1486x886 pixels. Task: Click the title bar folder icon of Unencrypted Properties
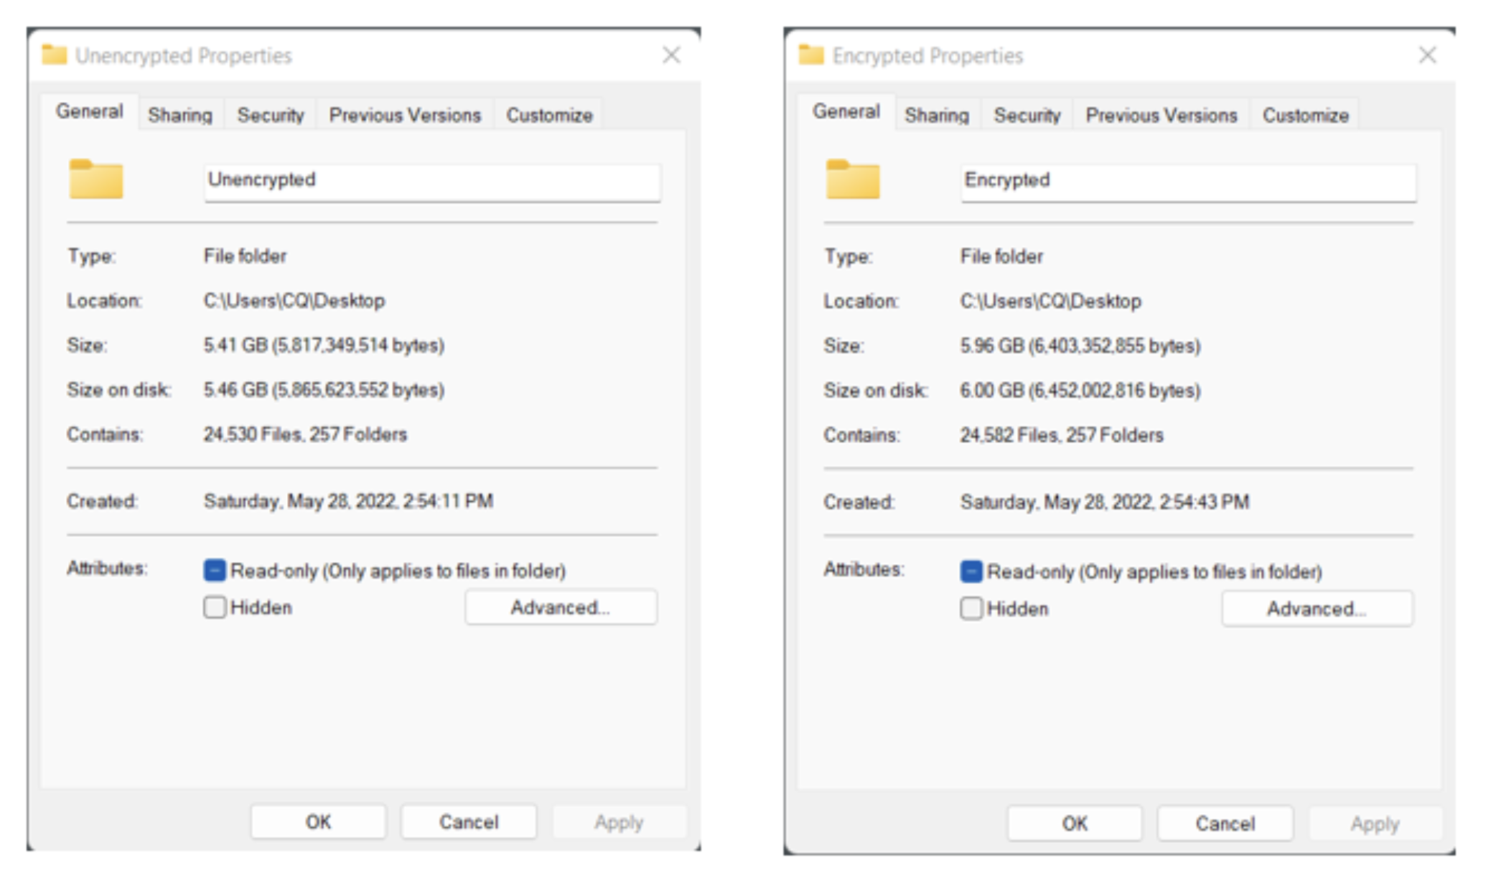coord(55,55)
